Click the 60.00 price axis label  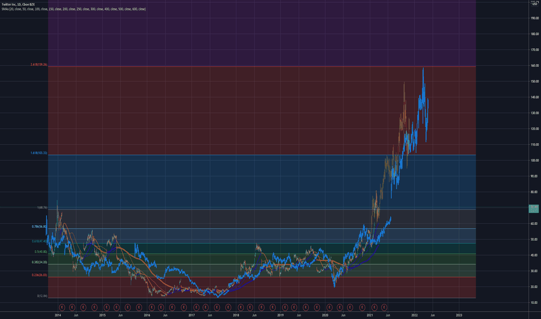(x=535, y=224)
